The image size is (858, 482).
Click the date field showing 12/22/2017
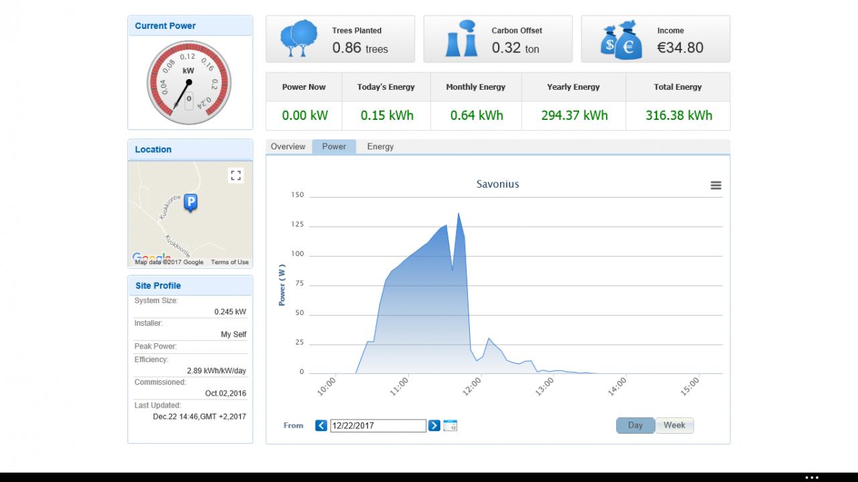pyautogui.click(x=378, y=426)
